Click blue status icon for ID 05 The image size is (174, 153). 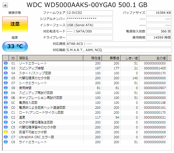(x=6, y=78)
